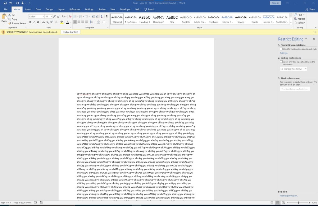Click the center alignment icon
This screenshot has height=206, width=318.
tap(79, 22)
